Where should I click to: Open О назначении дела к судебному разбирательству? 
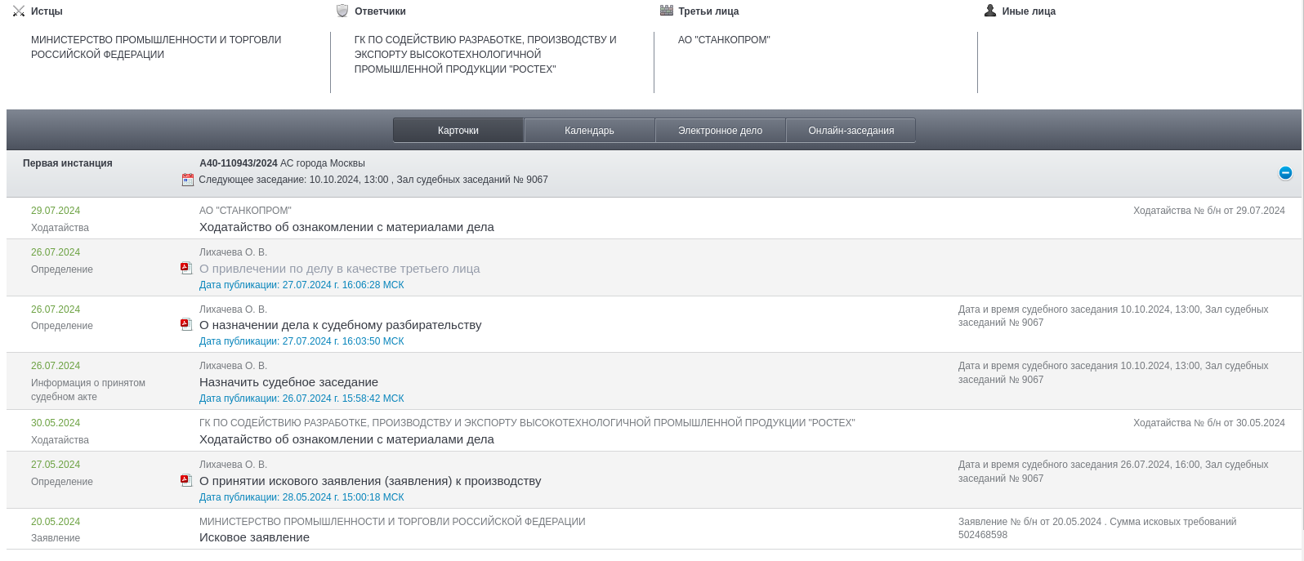pos(340,325)
